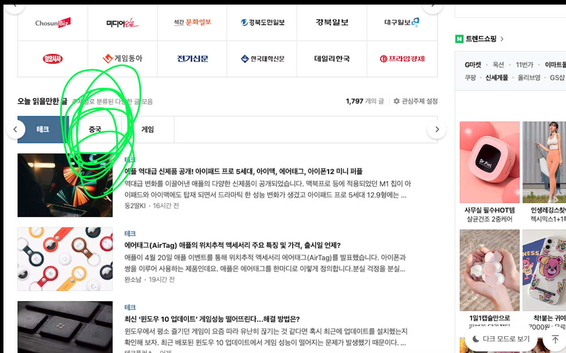Show next topic tabs with right arrow
566x353 pixels.
coord(437,129)
